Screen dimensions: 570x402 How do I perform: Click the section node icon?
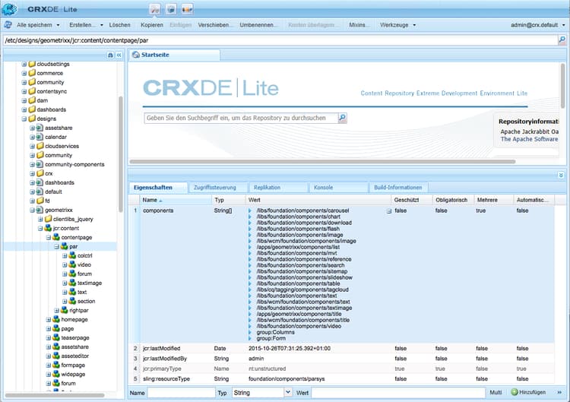(x=72, y=301)
